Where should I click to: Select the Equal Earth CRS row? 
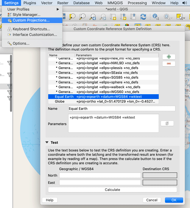pos(103,97)
